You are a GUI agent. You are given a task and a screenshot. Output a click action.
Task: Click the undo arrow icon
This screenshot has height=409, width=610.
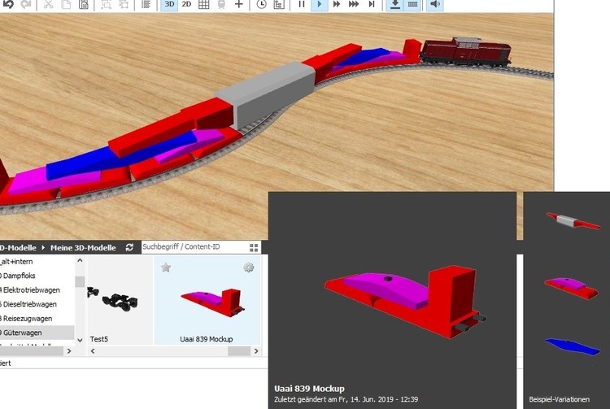[7, 5]
